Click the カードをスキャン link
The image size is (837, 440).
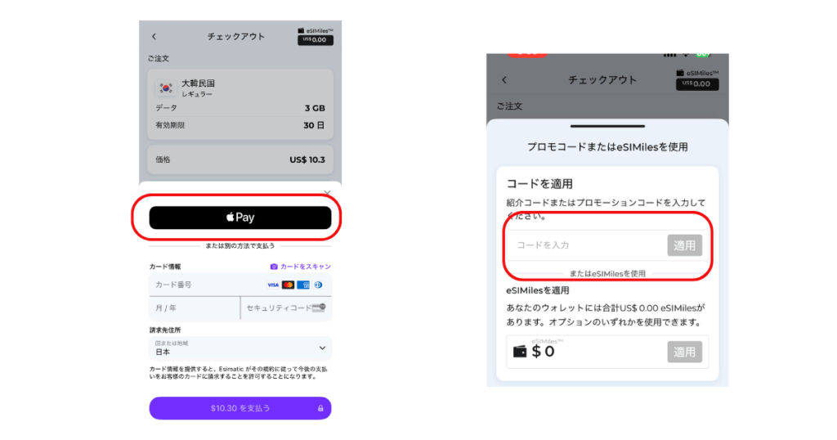pyautogui.click(x=306, y=267)
